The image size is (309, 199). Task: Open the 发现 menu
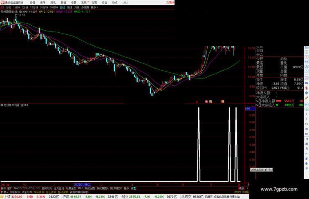[84, 2]
